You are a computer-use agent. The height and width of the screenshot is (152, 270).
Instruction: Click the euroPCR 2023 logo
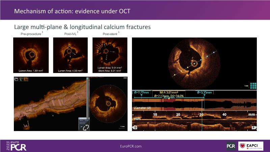pos(16,146)
